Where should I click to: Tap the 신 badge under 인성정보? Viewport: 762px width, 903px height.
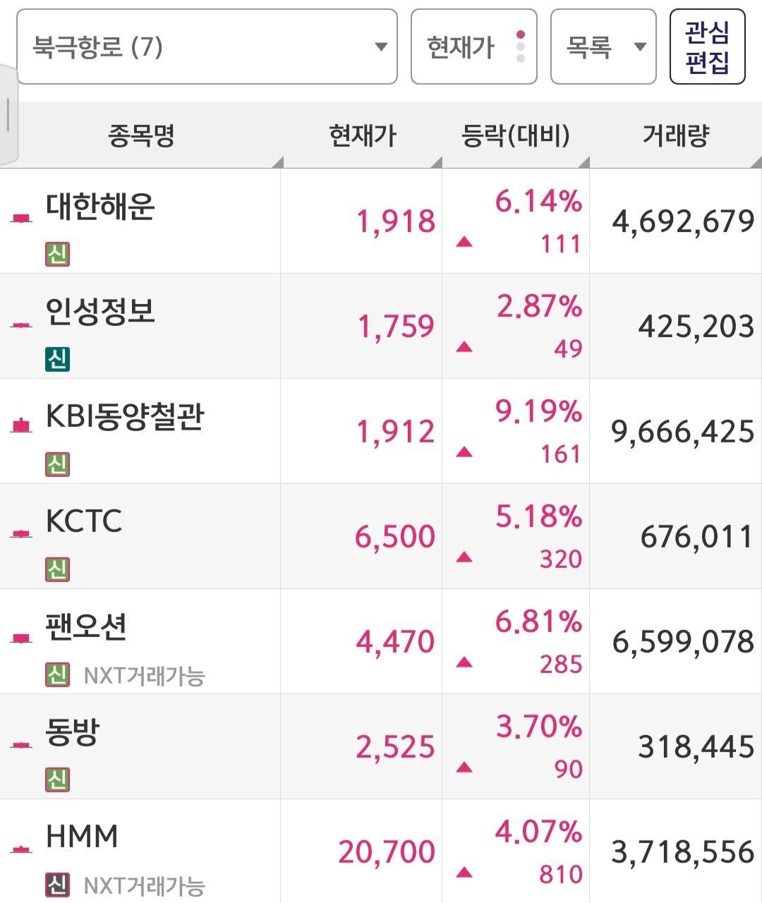(x=57, y=359)
